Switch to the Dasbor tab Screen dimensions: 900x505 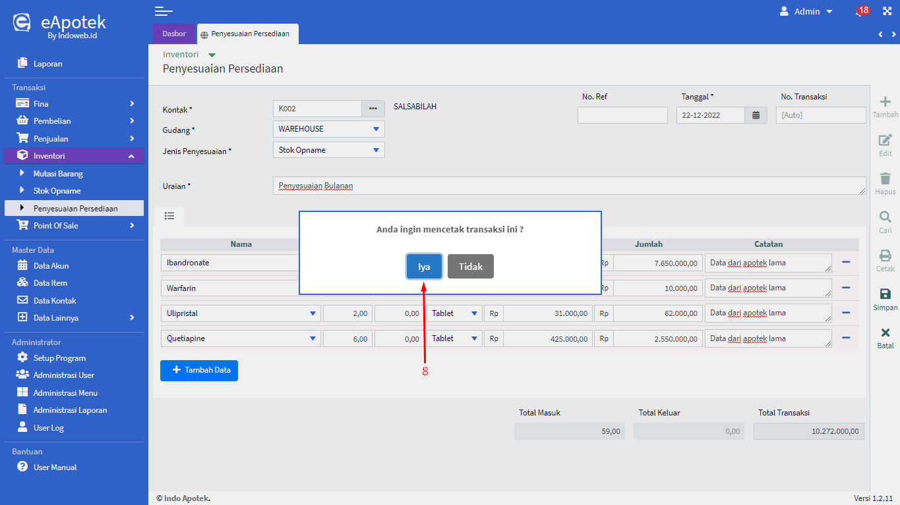click(174, 34)
